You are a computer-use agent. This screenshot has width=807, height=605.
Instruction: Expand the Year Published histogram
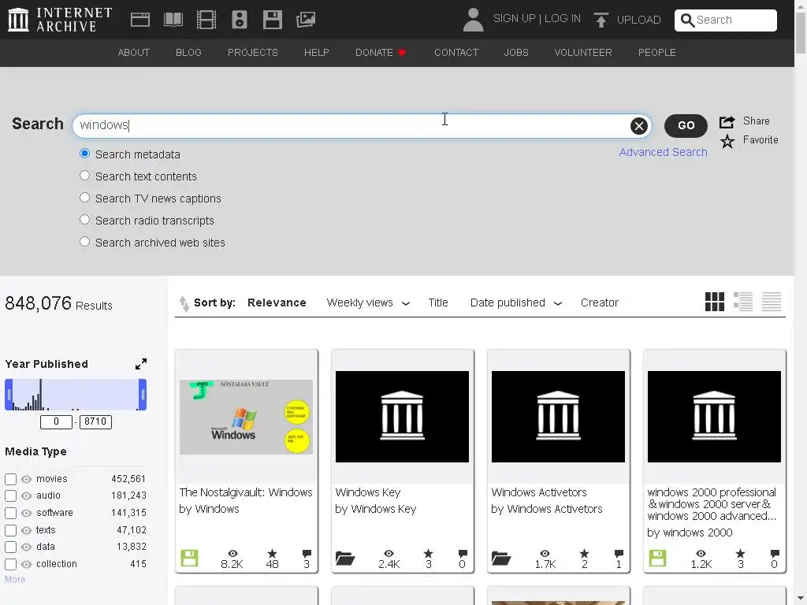pos(140,364)
